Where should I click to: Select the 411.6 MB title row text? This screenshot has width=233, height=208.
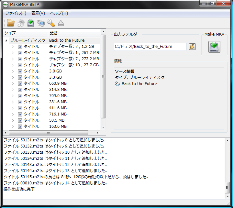58,108
